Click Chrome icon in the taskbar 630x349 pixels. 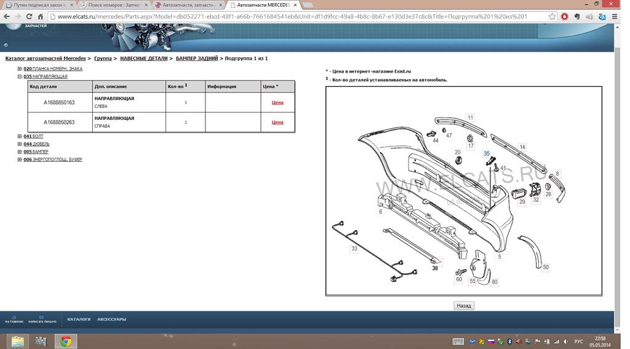(x=66, y=341)
